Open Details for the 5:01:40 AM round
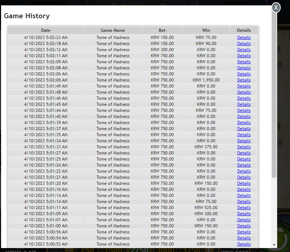The image size is (290, 252). [x=244, y=117]
